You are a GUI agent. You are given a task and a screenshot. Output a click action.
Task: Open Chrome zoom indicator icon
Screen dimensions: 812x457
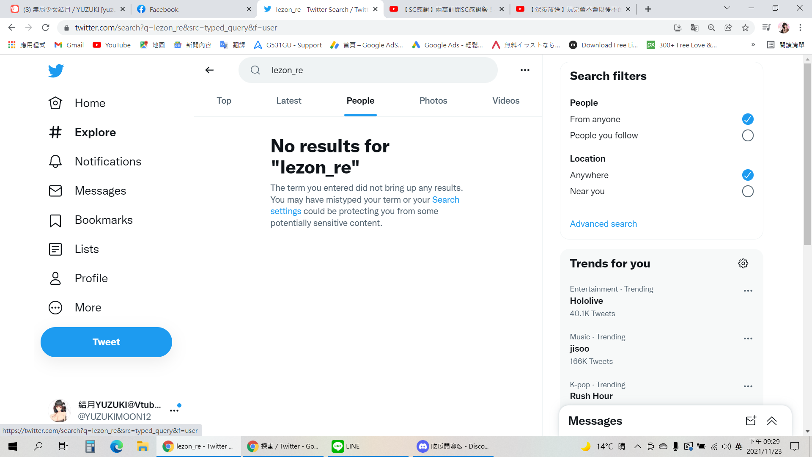[711, 28]
